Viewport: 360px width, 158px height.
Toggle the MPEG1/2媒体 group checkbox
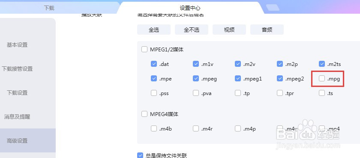144,49
